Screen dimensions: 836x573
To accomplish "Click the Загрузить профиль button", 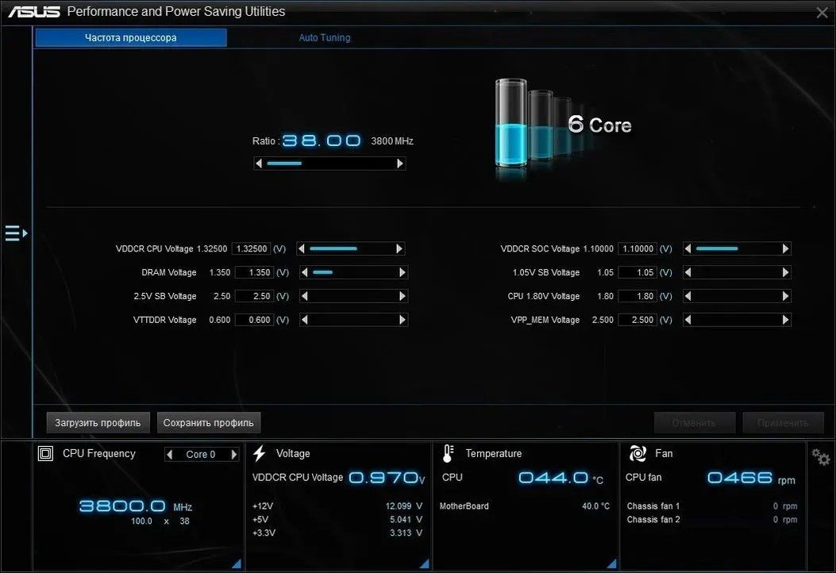I will pos(98,422).
